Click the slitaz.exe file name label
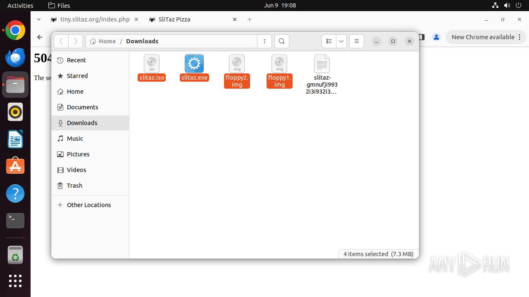 pos(194,78)
